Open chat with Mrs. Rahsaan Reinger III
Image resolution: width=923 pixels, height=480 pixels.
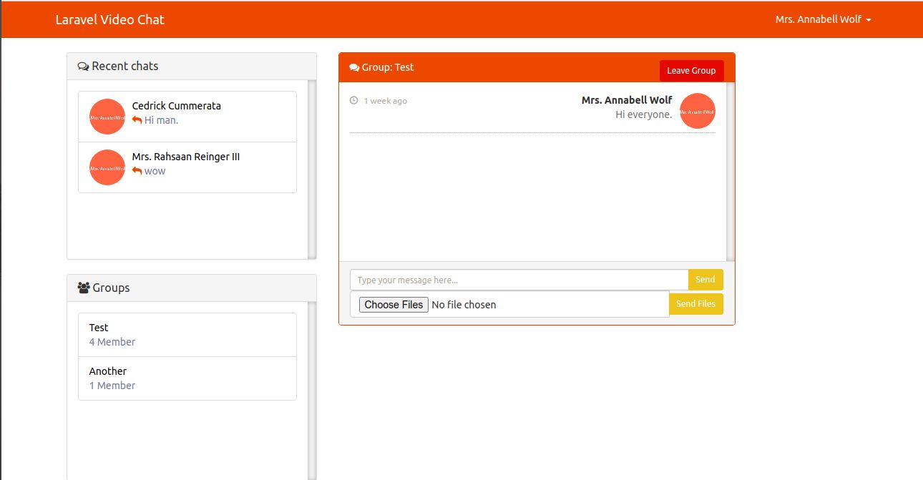pyautogui.click(x=187, y=167)
